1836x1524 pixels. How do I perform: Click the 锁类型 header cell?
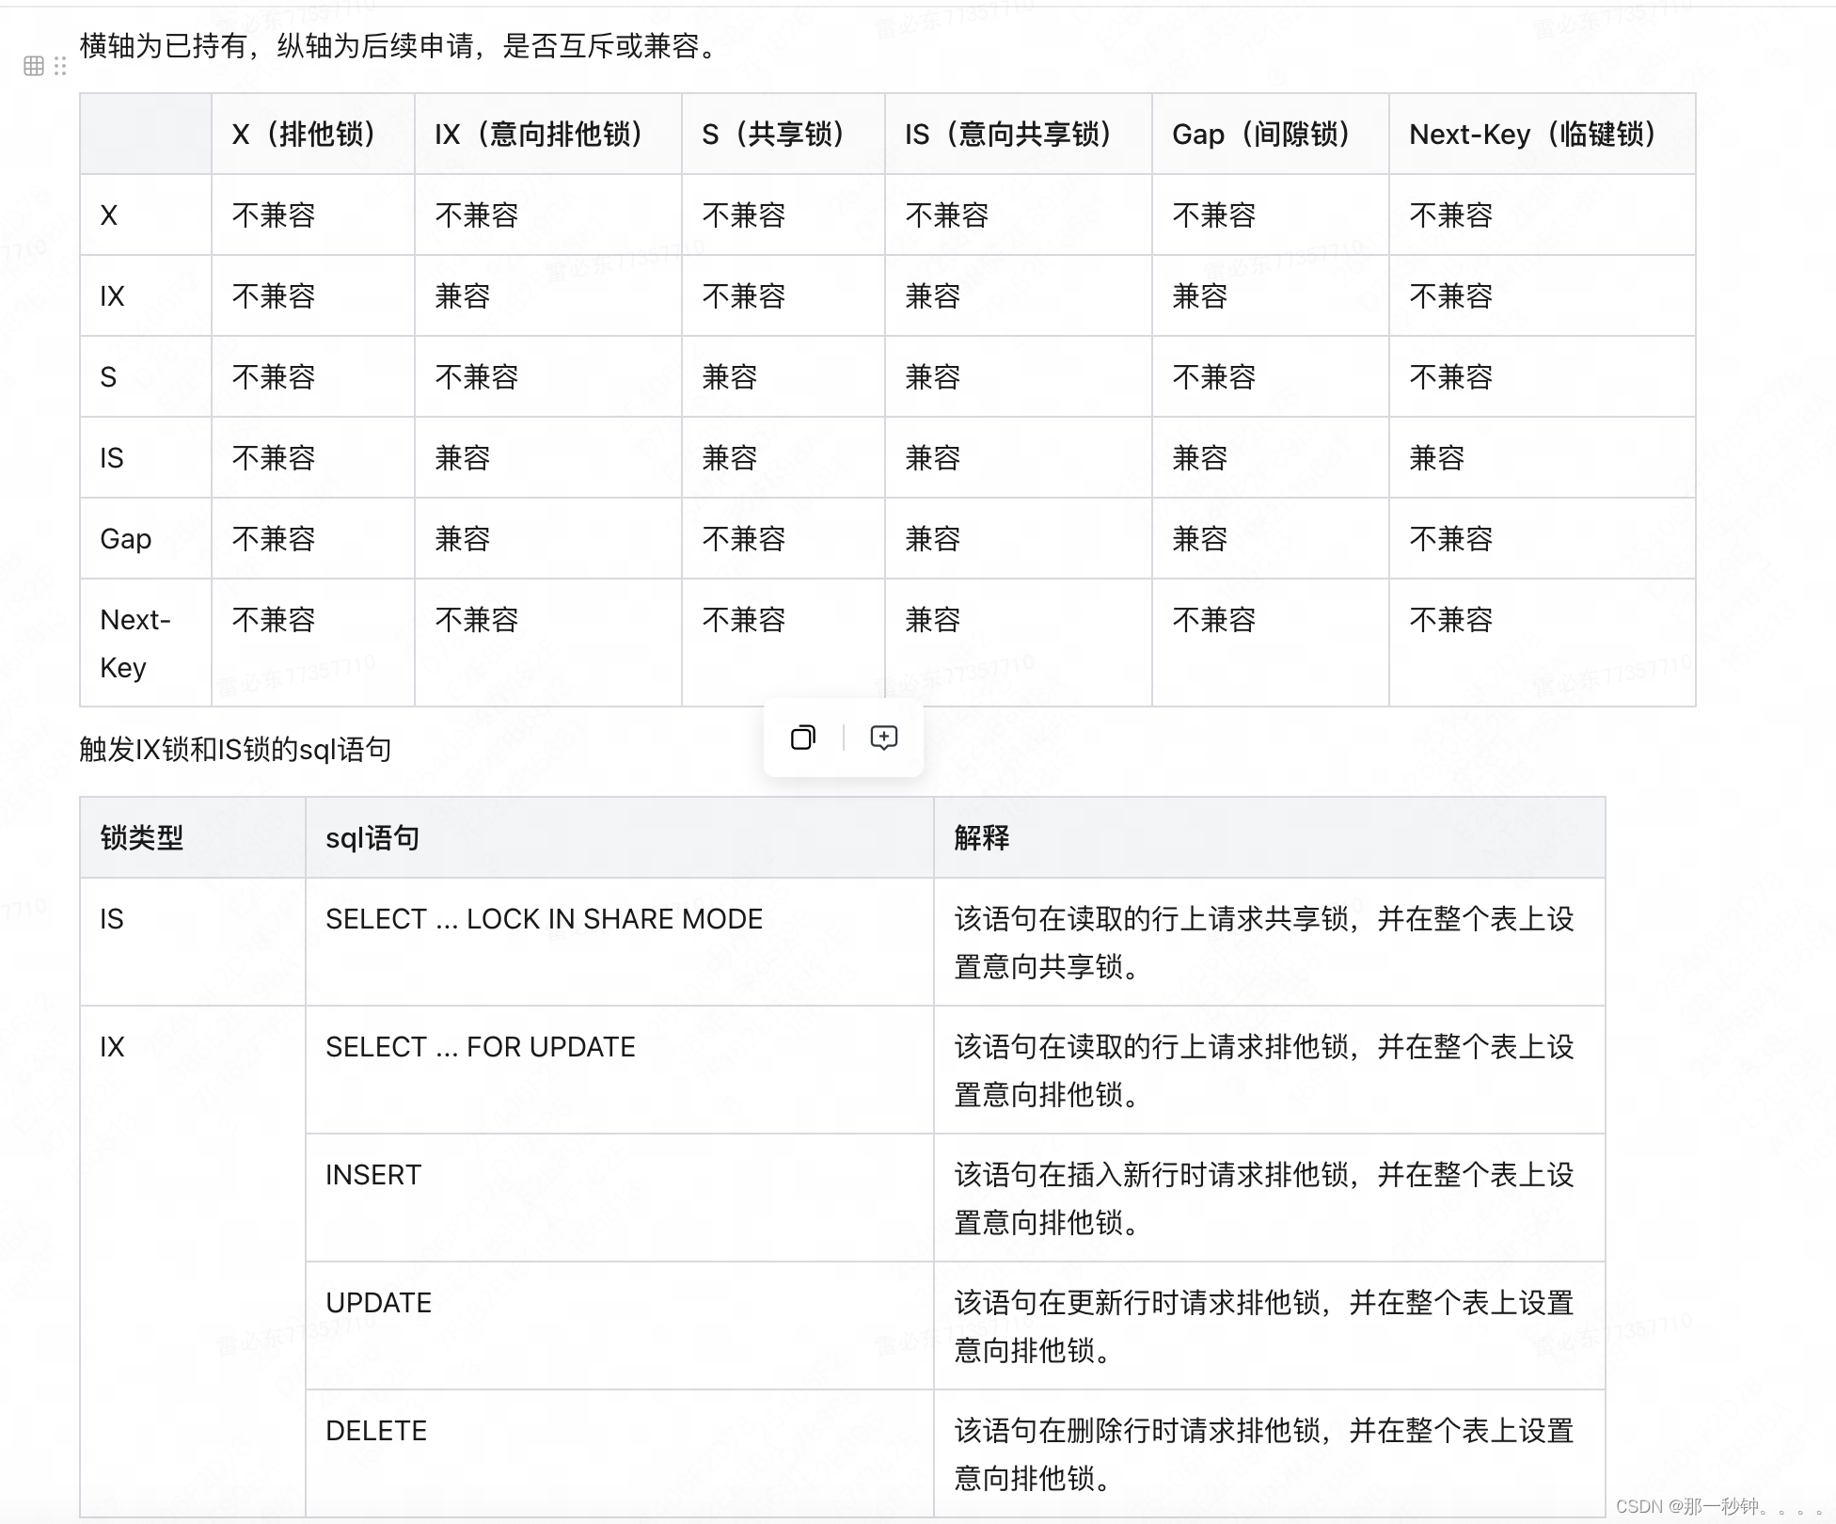(142, 837)
